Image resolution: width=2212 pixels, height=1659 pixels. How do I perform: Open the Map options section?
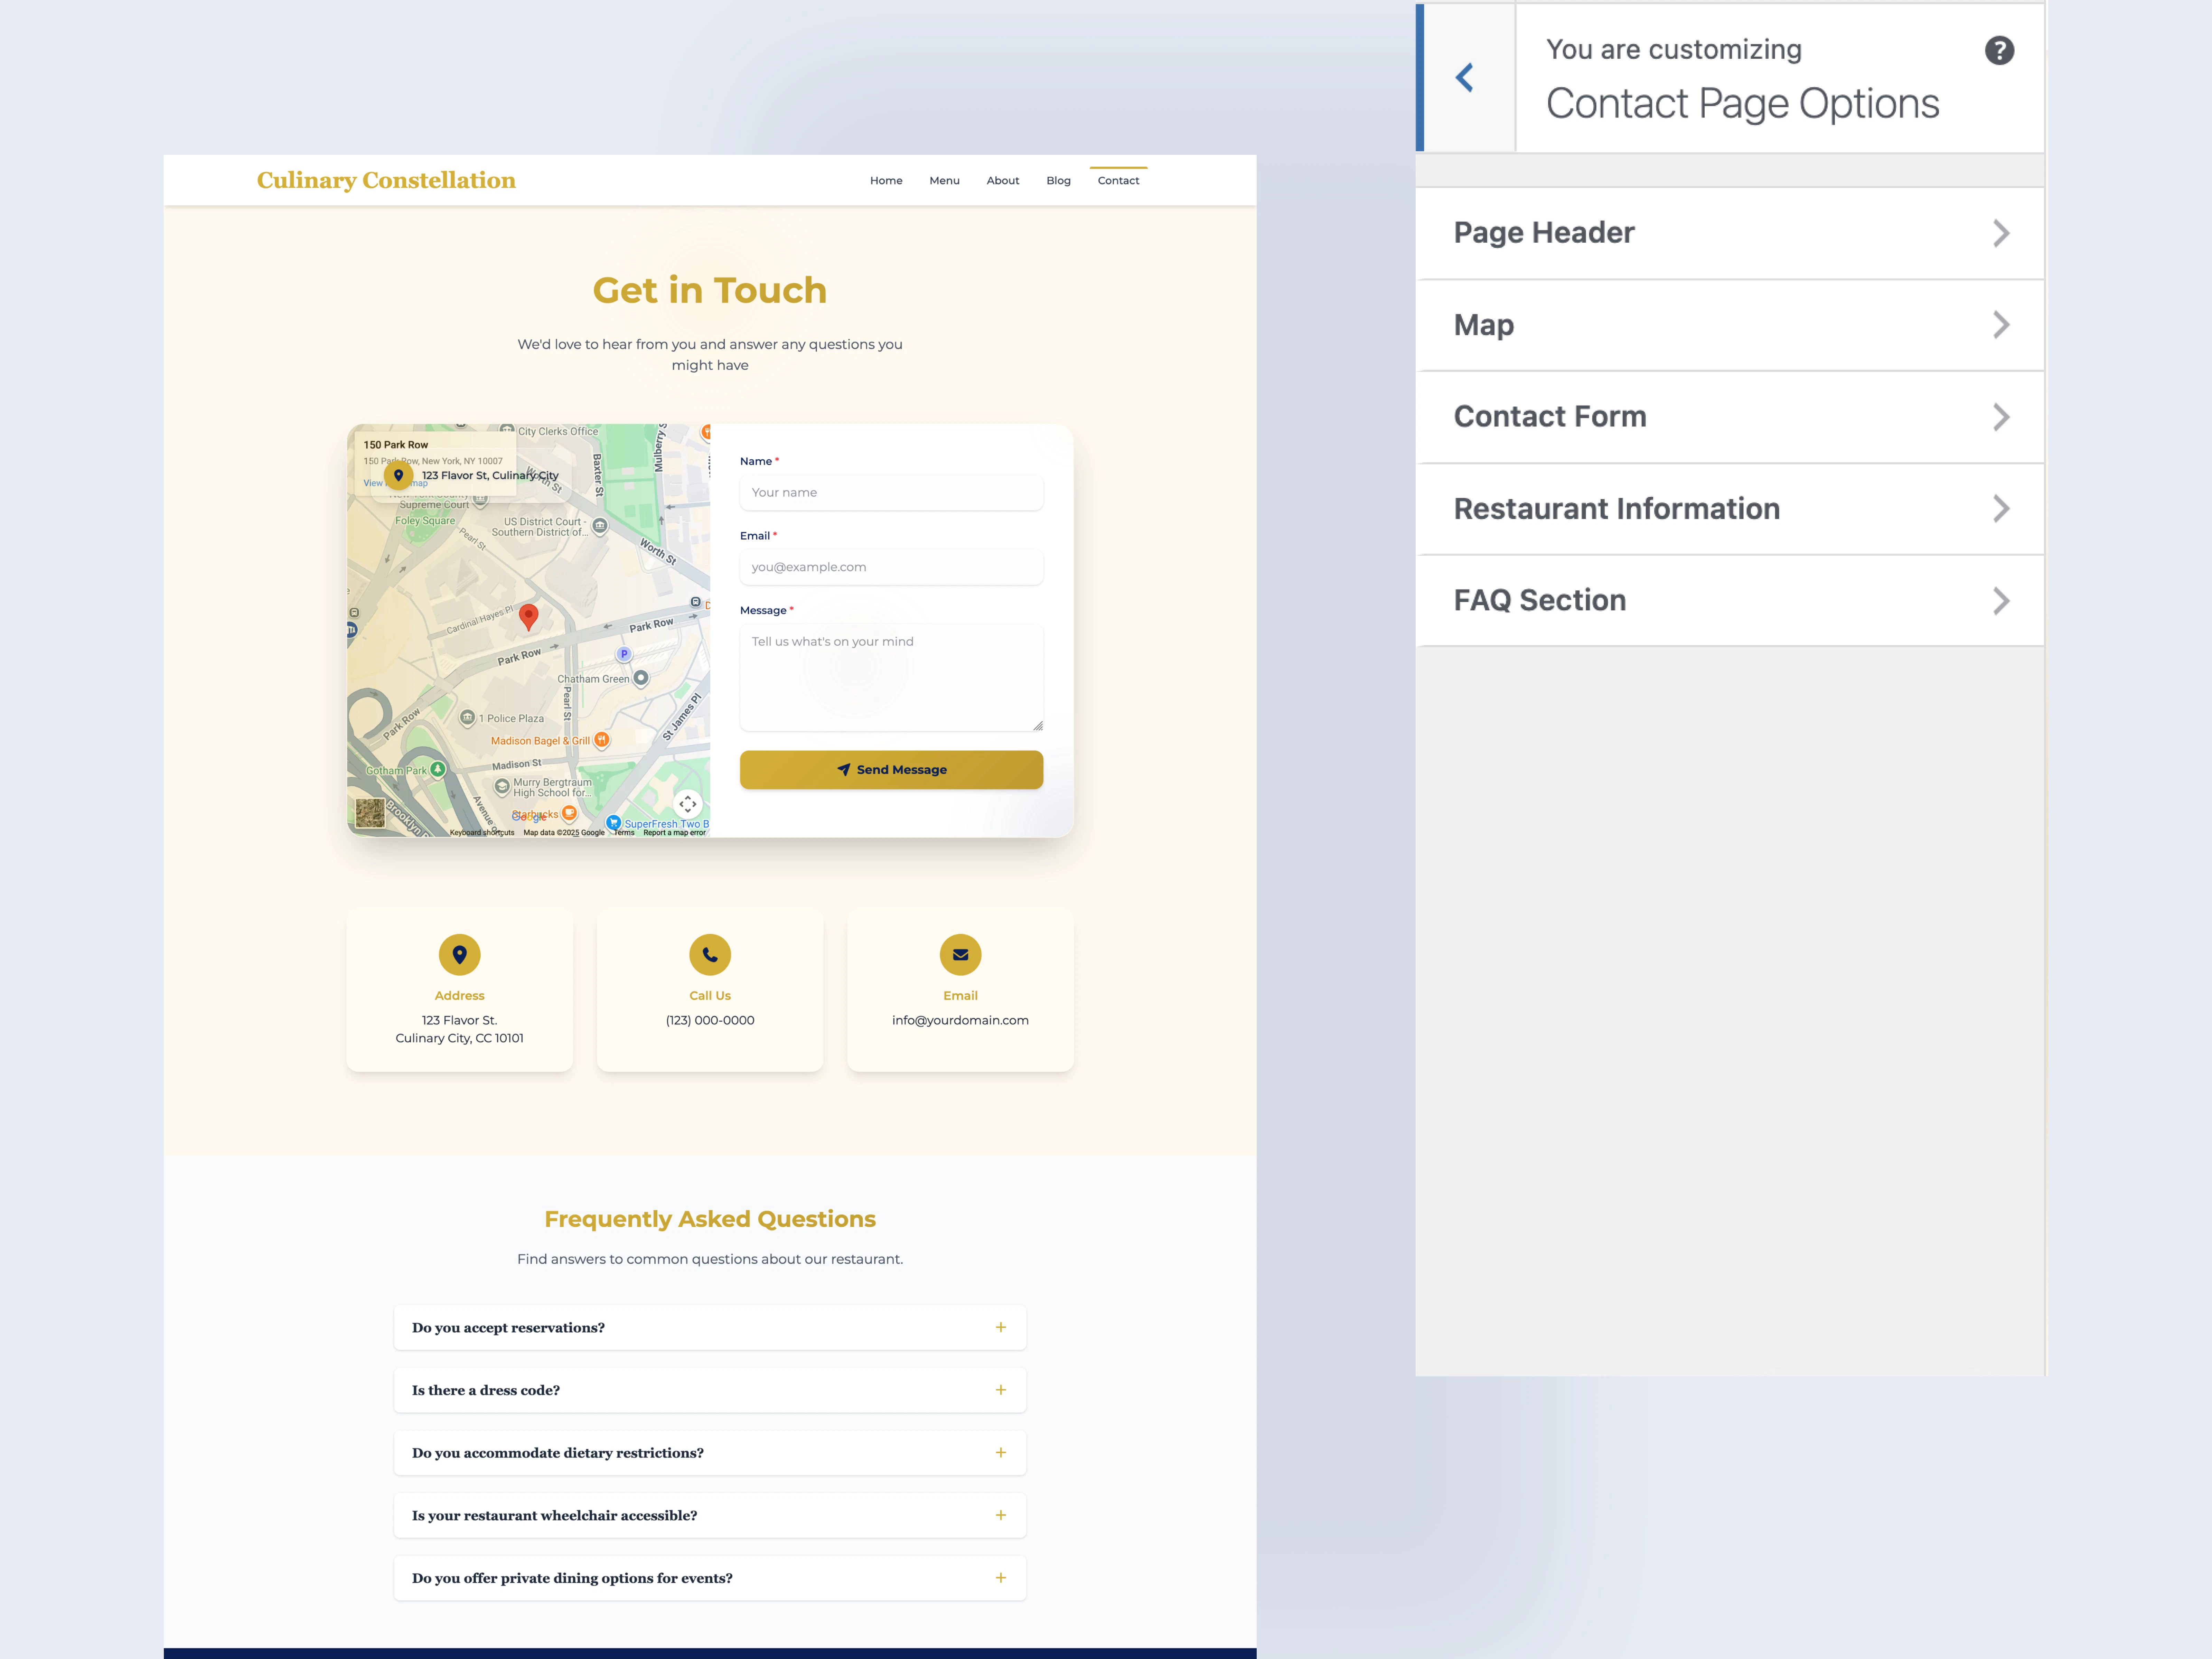click(x=1729, y=325)
